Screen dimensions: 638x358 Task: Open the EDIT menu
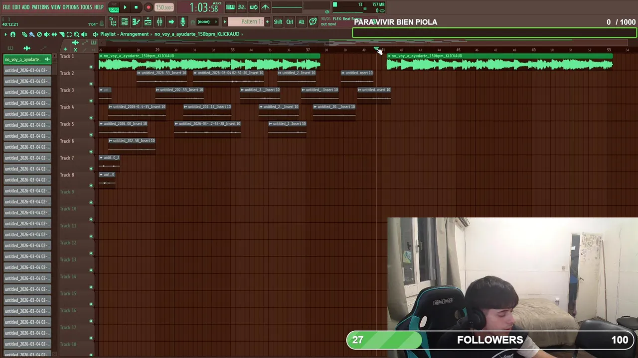[x=16, y=7]
